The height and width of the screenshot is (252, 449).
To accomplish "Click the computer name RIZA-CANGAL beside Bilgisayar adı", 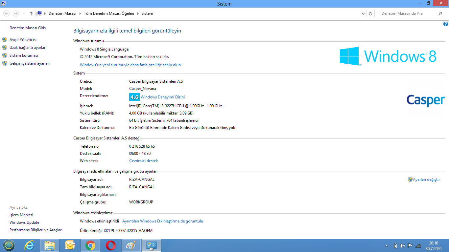I will tap(142, 179).
